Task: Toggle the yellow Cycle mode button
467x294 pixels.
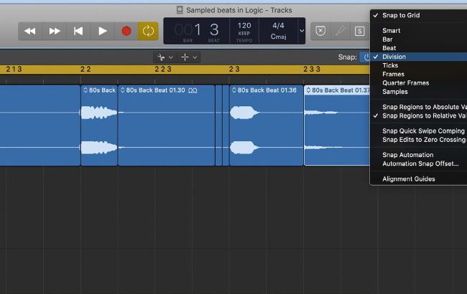Action: [x=148, y=31]
